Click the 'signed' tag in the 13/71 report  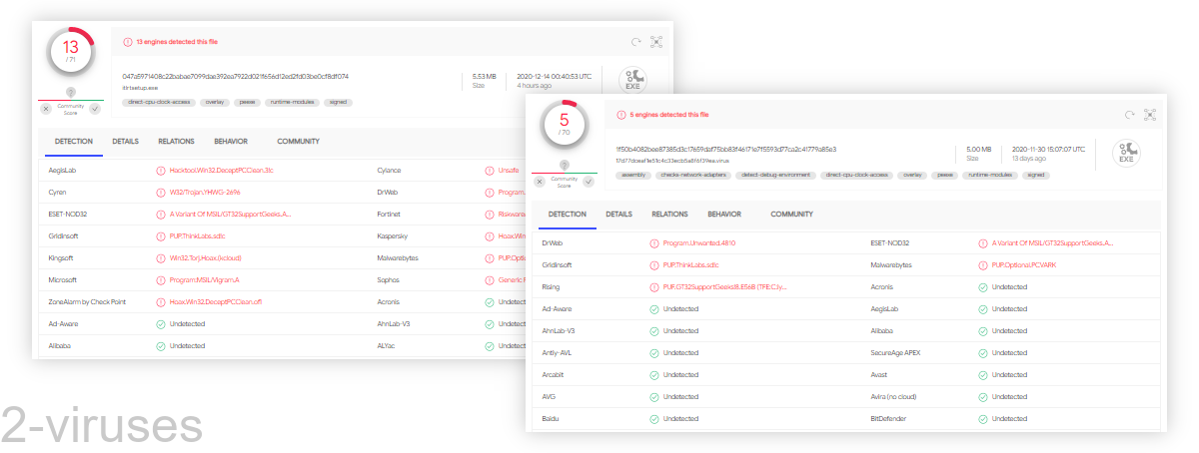[x=339, y=102]
